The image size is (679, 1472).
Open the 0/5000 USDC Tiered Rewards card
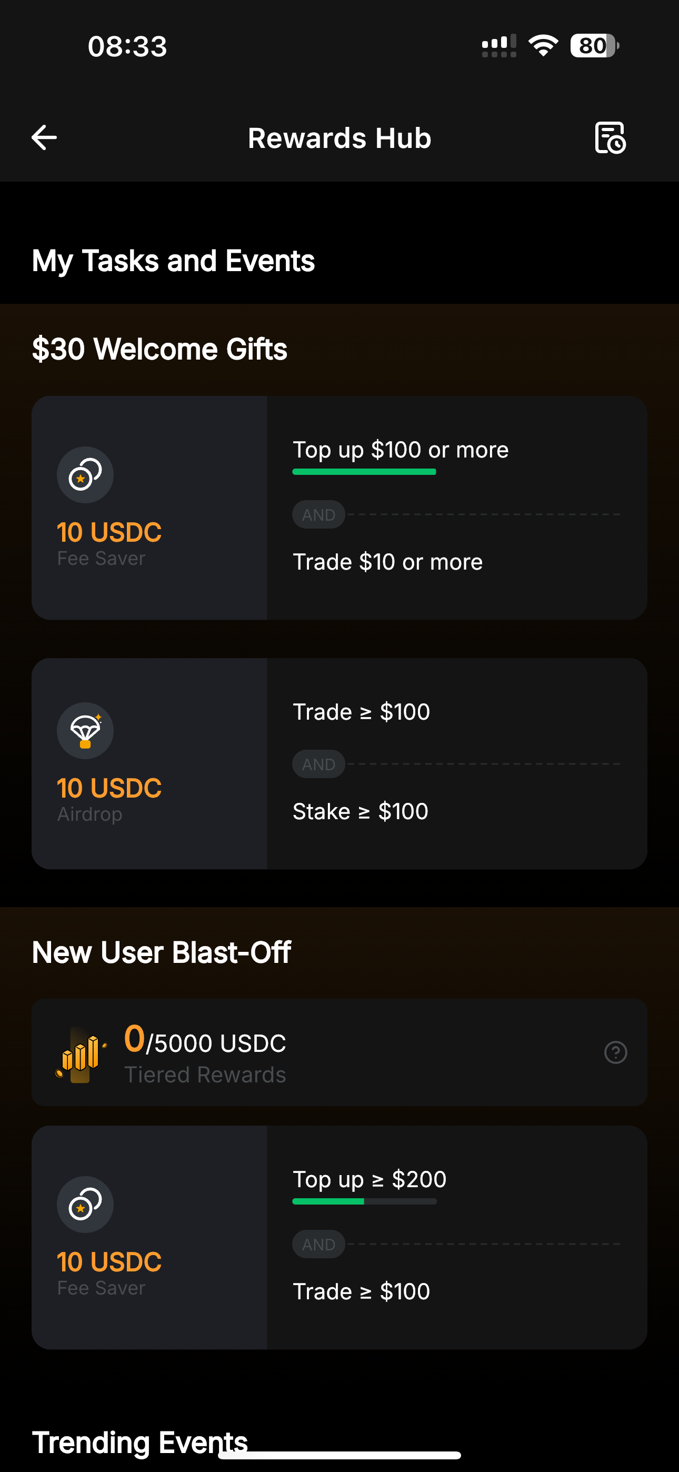pos(339,1052)
